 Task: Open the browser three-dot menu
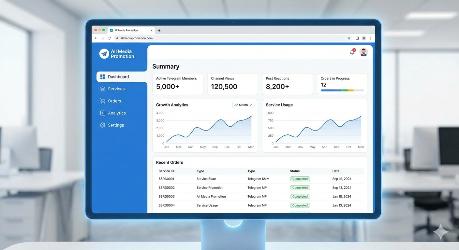pos(370,38)
